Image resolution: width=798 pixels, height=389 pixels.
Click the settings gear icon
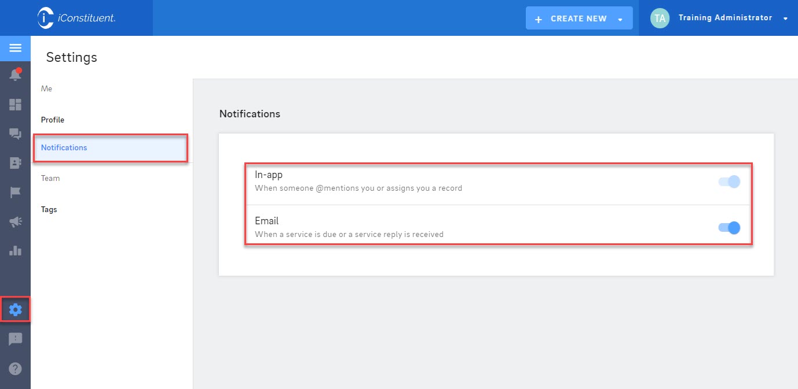pos(15,310)
